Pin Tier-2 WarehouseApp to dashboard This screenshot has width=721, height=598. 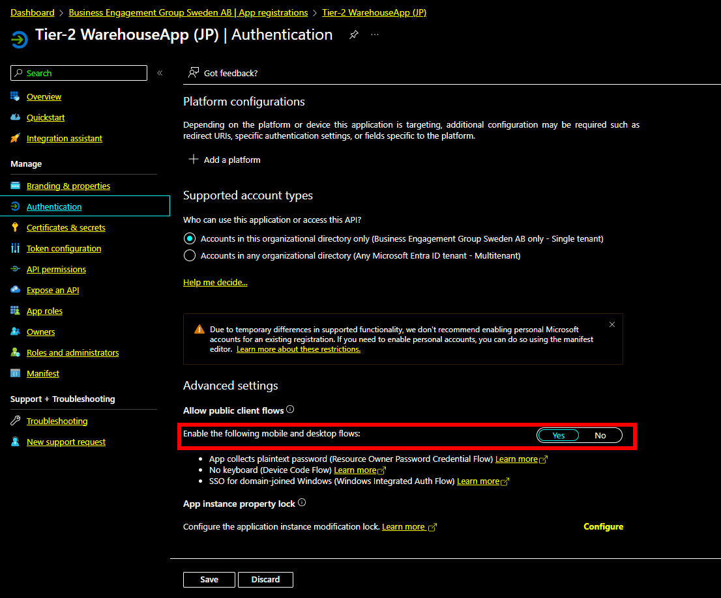click(x=354, y=35)
